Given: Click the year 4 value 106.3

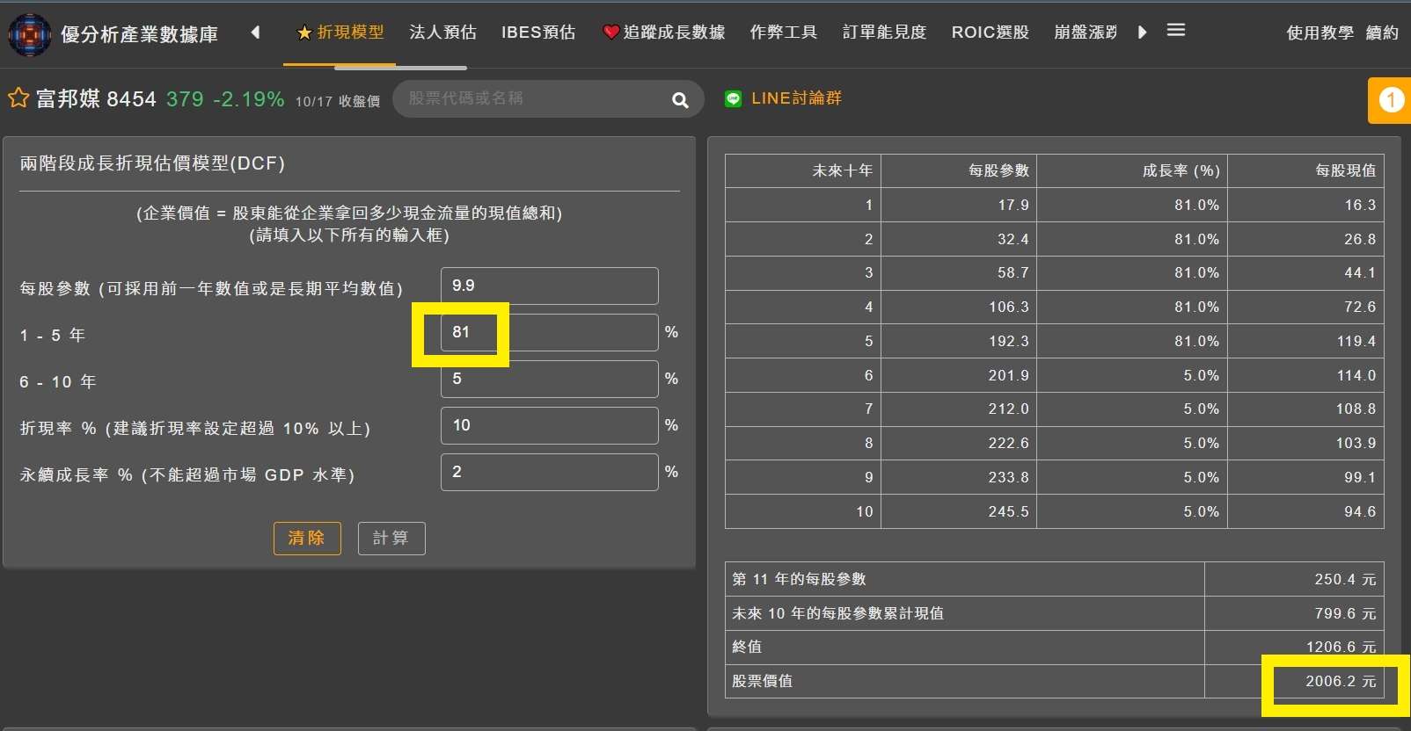Looking at the screenshot, I should 1009,307.
